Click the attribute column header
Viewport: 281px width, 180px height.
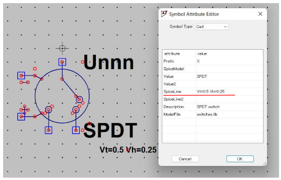click(172, 54)
